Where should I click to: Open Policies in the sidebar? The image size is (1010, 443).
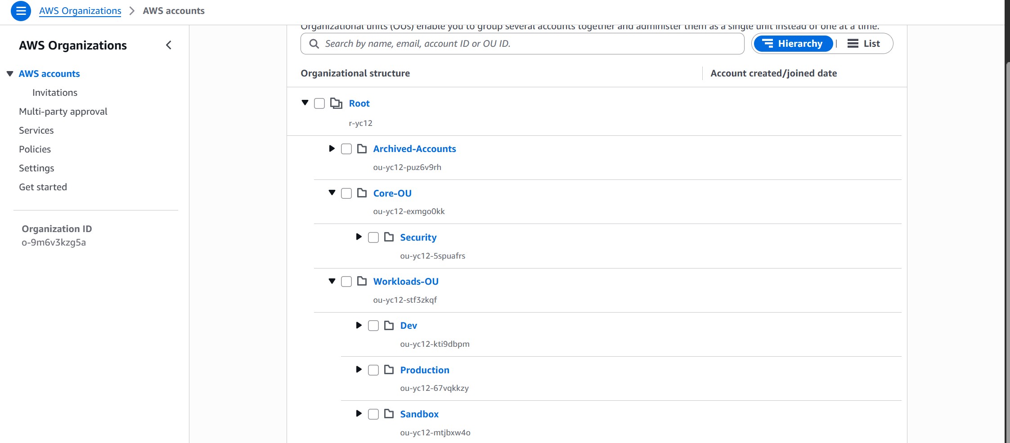click(x=35, y=149)
